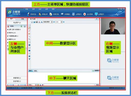Click the save floppy icon in whiteboard toolbar
Screen dimensions: 131x96
click(37, 22)
